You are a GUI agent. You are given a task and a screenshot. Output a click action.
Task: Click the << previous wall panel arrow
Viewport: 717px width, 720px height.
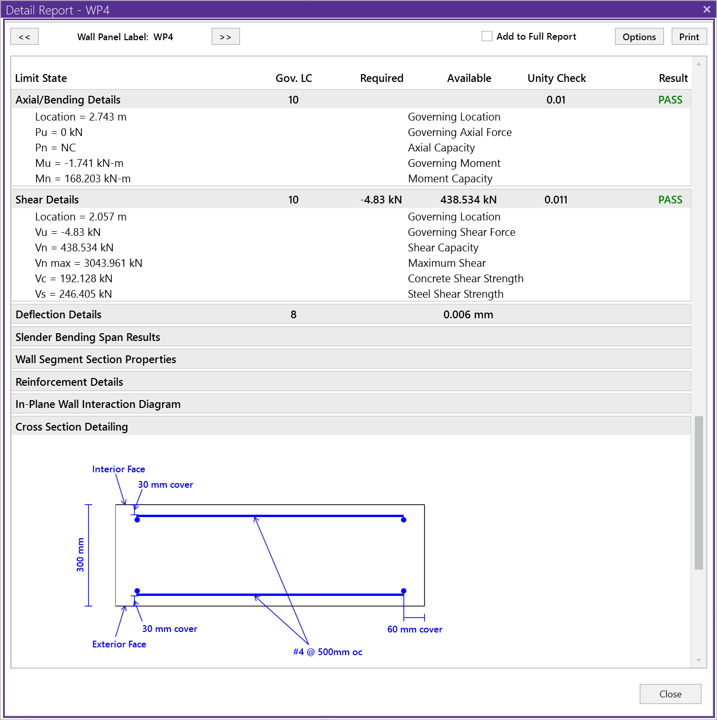pyautogui.click(x=24, y=36)
